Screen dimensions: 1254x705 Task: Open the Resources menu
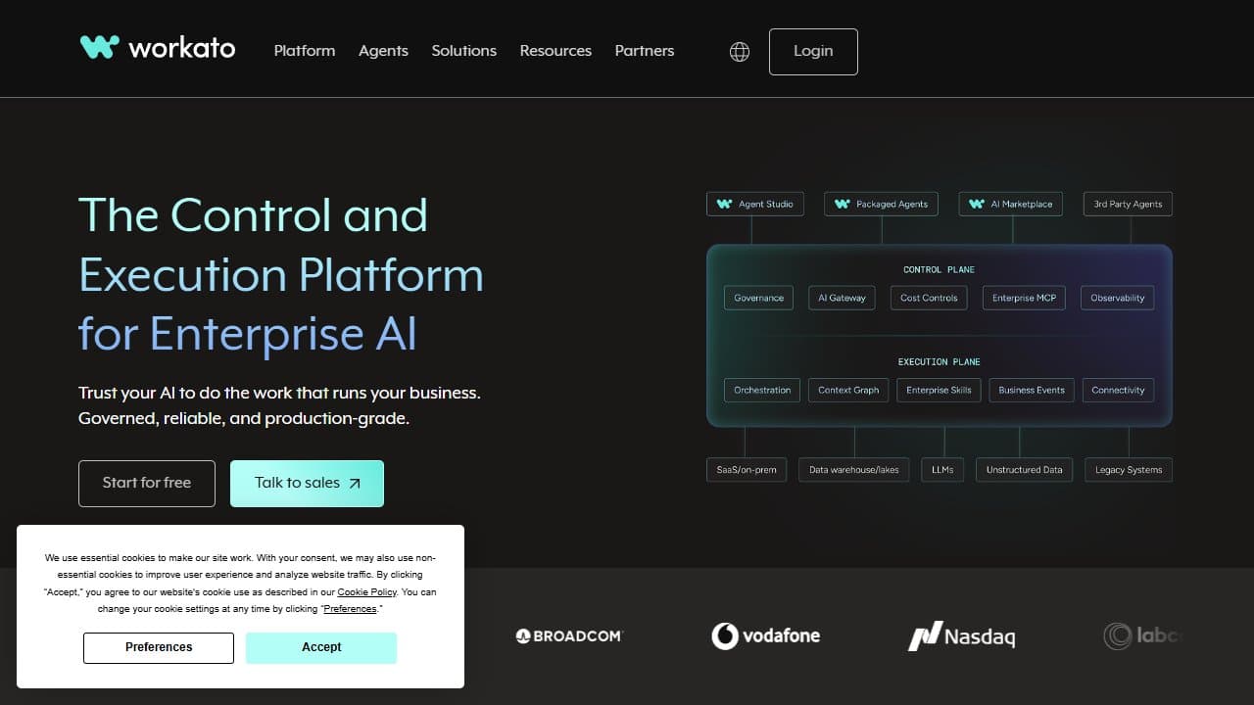pos(555,51)
